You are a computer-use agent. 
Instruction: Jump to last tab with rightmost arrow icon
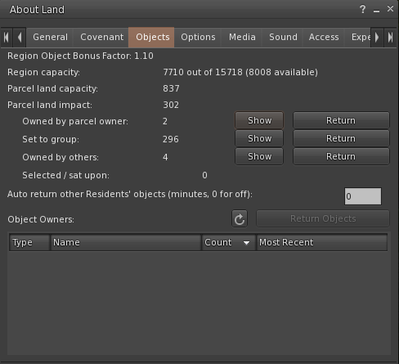390,37
